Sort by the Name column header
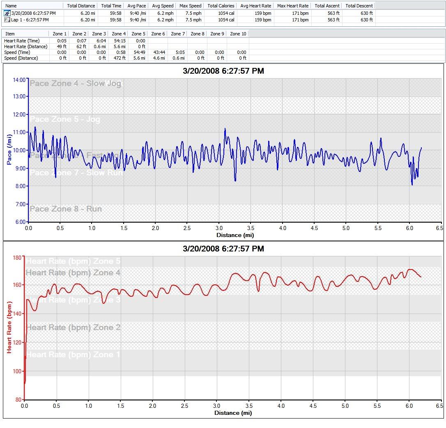This screenshot has width=446, height=428. coord(11,6)
